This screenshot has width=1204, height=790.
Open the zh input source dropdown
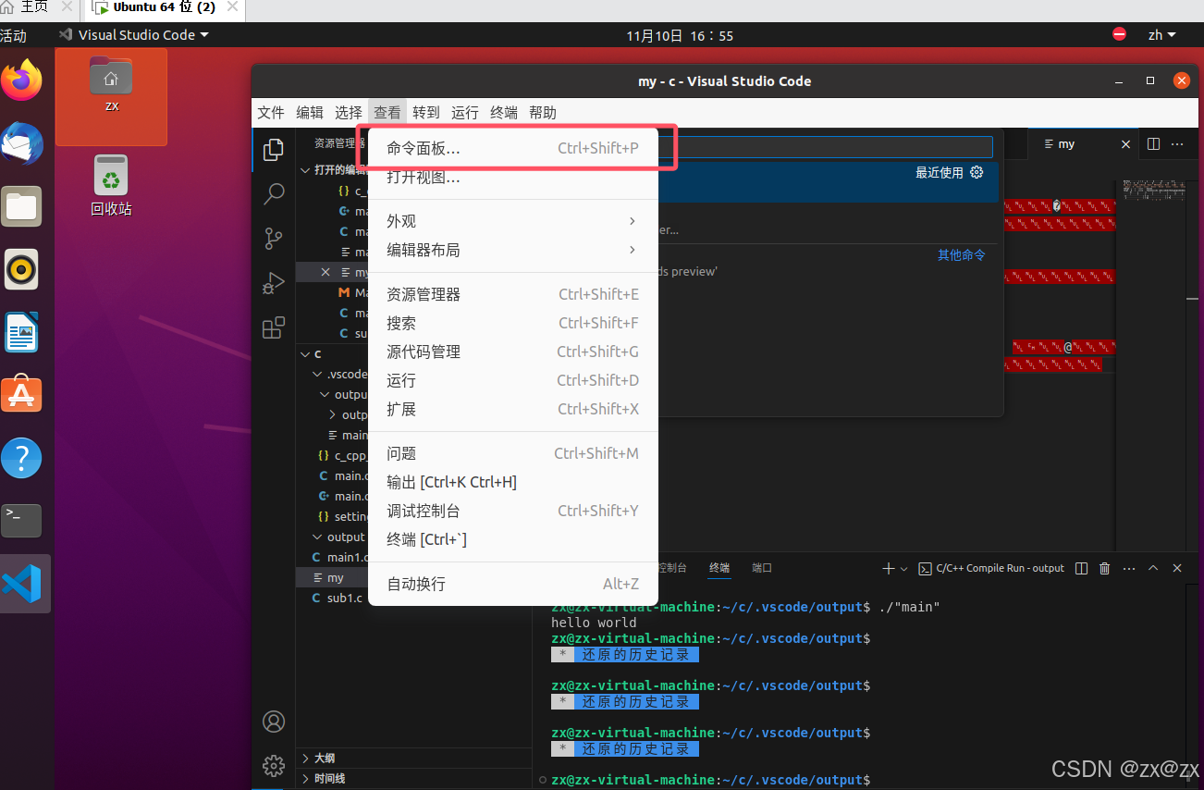click(1161, 35)
